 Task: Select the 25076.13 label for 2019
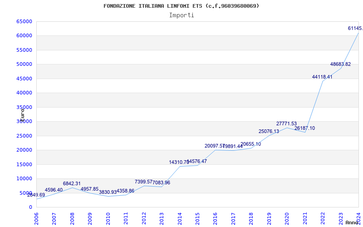tap(269, 131)
